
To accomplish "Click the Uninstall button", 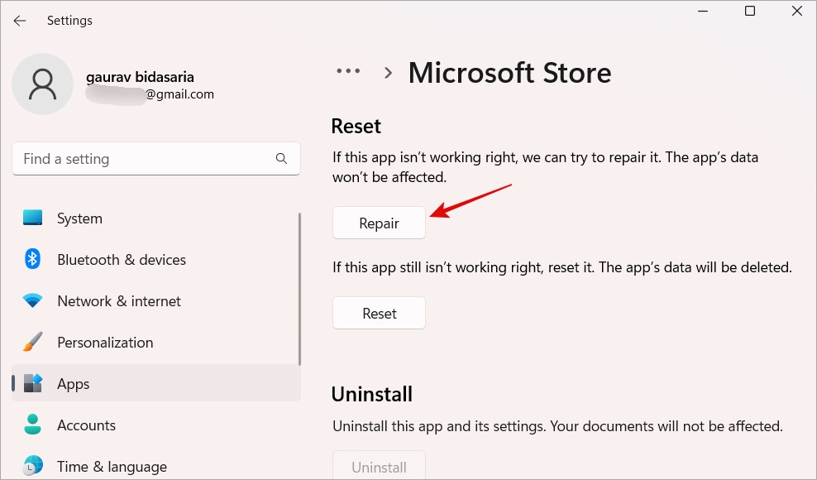I will pyautogui.click(x=379, y=467).
